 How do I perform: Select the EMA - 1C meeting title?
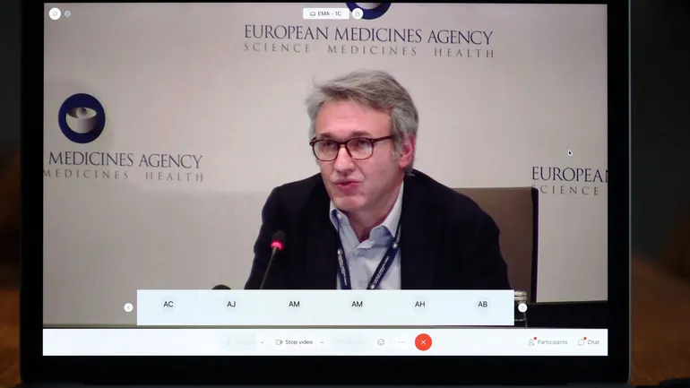click(x=326, y=13)
